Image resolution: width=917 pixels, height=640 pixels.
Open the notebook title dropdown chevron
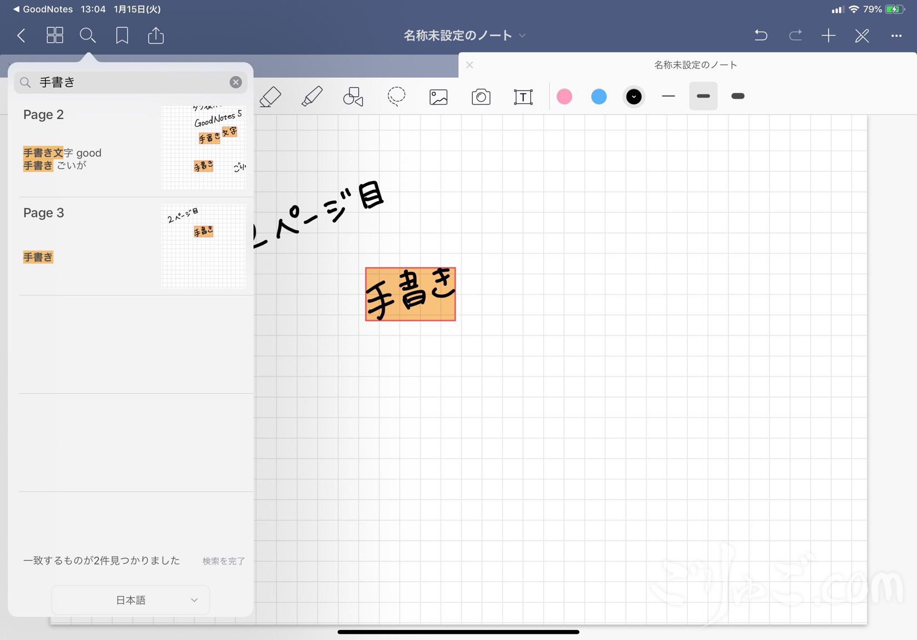pos(522,36)
